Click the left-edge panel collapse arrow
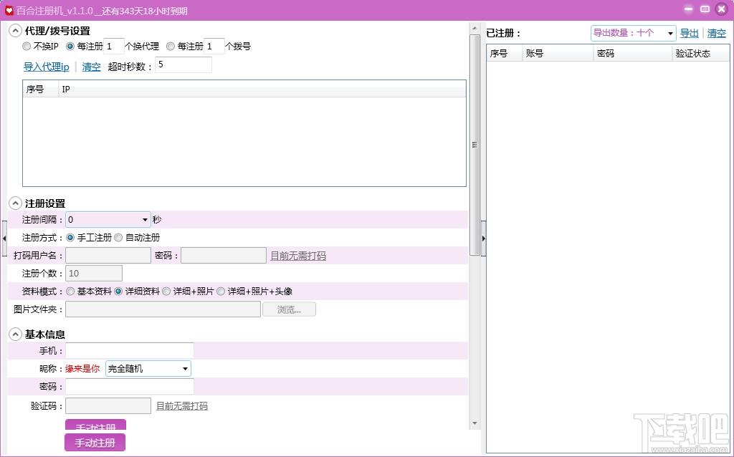 pos(4,237)
